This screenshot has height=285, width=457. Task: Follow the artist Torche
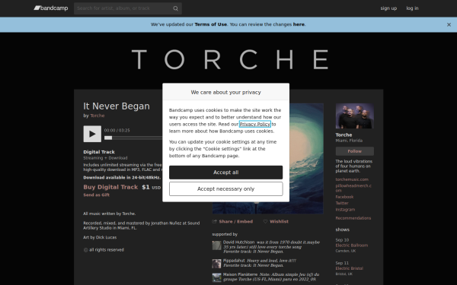(x=355, y=151)
